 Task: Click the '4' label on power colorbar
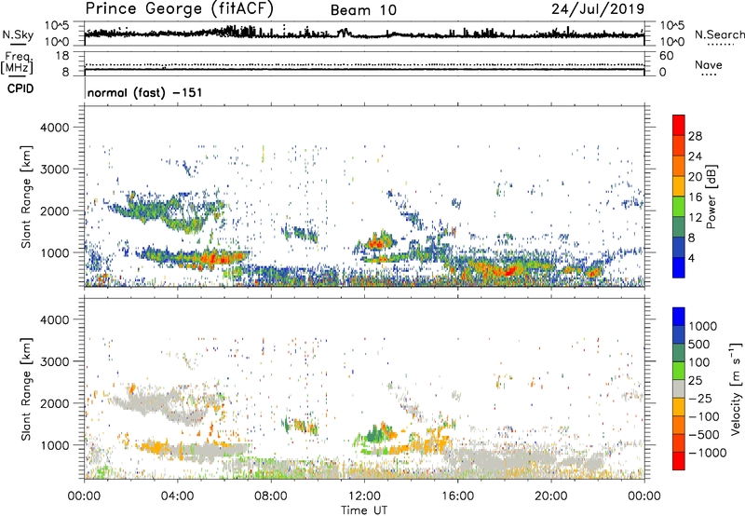[691, 258]
